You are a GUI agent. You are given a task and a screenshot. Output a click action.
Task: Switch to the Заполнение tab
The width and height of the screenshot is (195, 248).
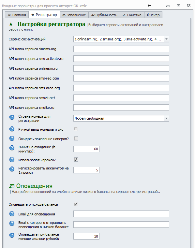pos(74,15)
